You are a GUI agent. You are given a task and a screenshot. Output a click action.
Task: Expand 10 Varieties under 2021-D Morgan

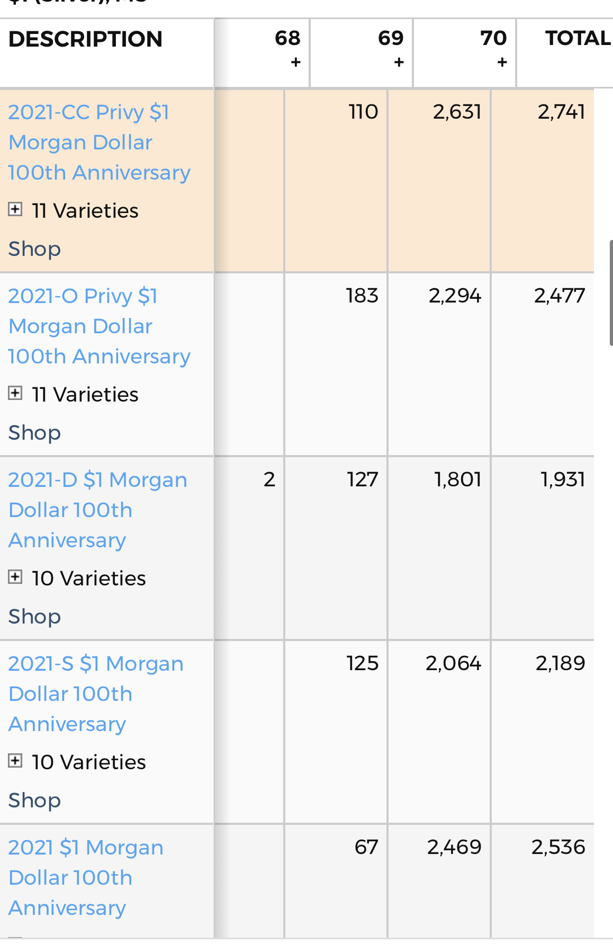click(x=15, y=577)
